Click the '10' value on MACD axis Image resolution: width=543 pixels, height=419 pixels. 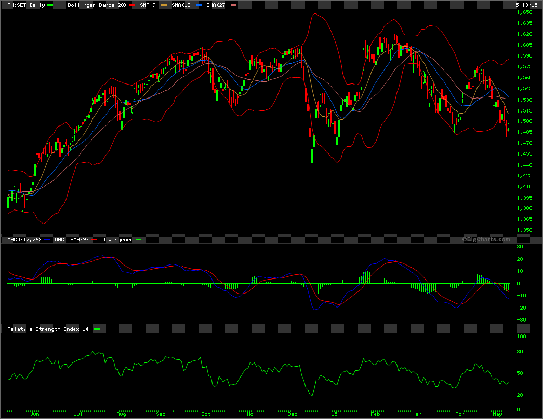(x=520, y=271)
